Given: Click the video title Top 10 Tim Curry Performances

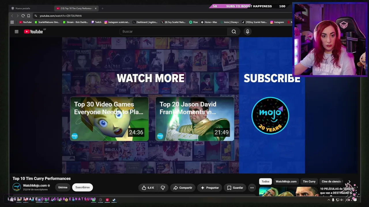Looking at the screenshot, I should 42,179.
